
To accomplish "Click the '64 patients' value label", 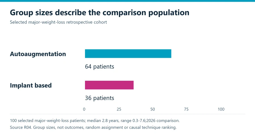I will [x=99, y=67].
